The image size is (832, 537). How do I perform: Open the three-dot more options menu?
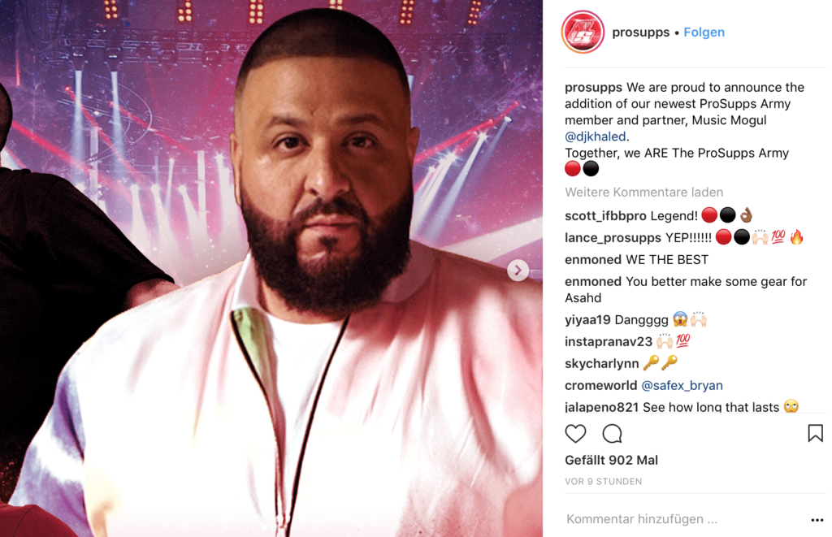pos(817,520)
